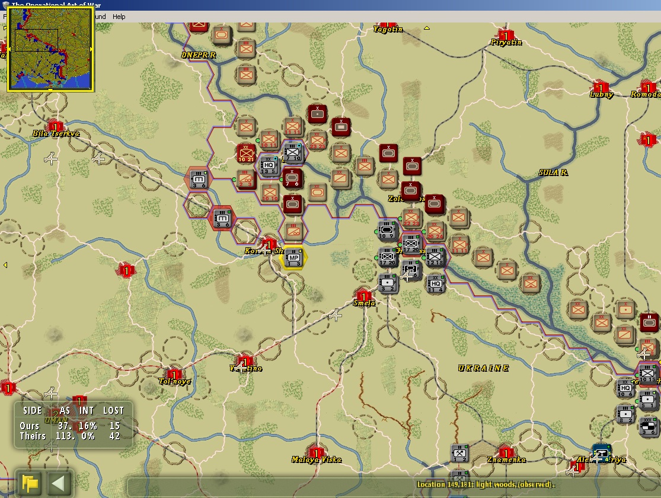Viewport: 661px width, 498px height.
Task: Click the 'LOST' column header
Action: 113,410
